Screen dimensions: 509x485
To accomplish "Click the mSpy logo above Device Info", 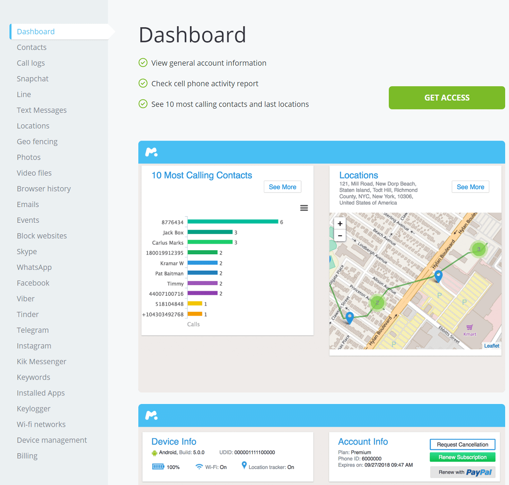I will point(151,415).
